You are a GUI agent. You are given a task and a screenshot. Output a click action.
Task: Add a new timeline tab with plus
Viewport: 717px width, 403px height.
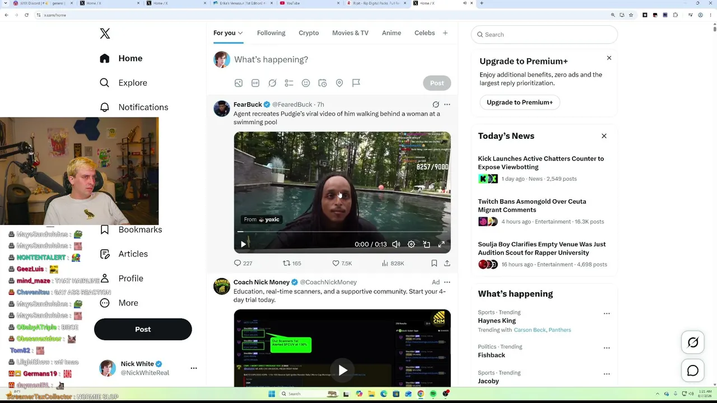(445, 33)
